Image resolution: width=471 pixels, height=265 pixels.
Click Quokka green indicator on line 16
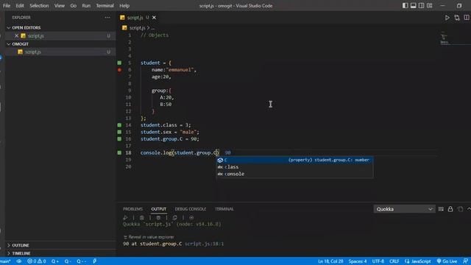point(119,139)
